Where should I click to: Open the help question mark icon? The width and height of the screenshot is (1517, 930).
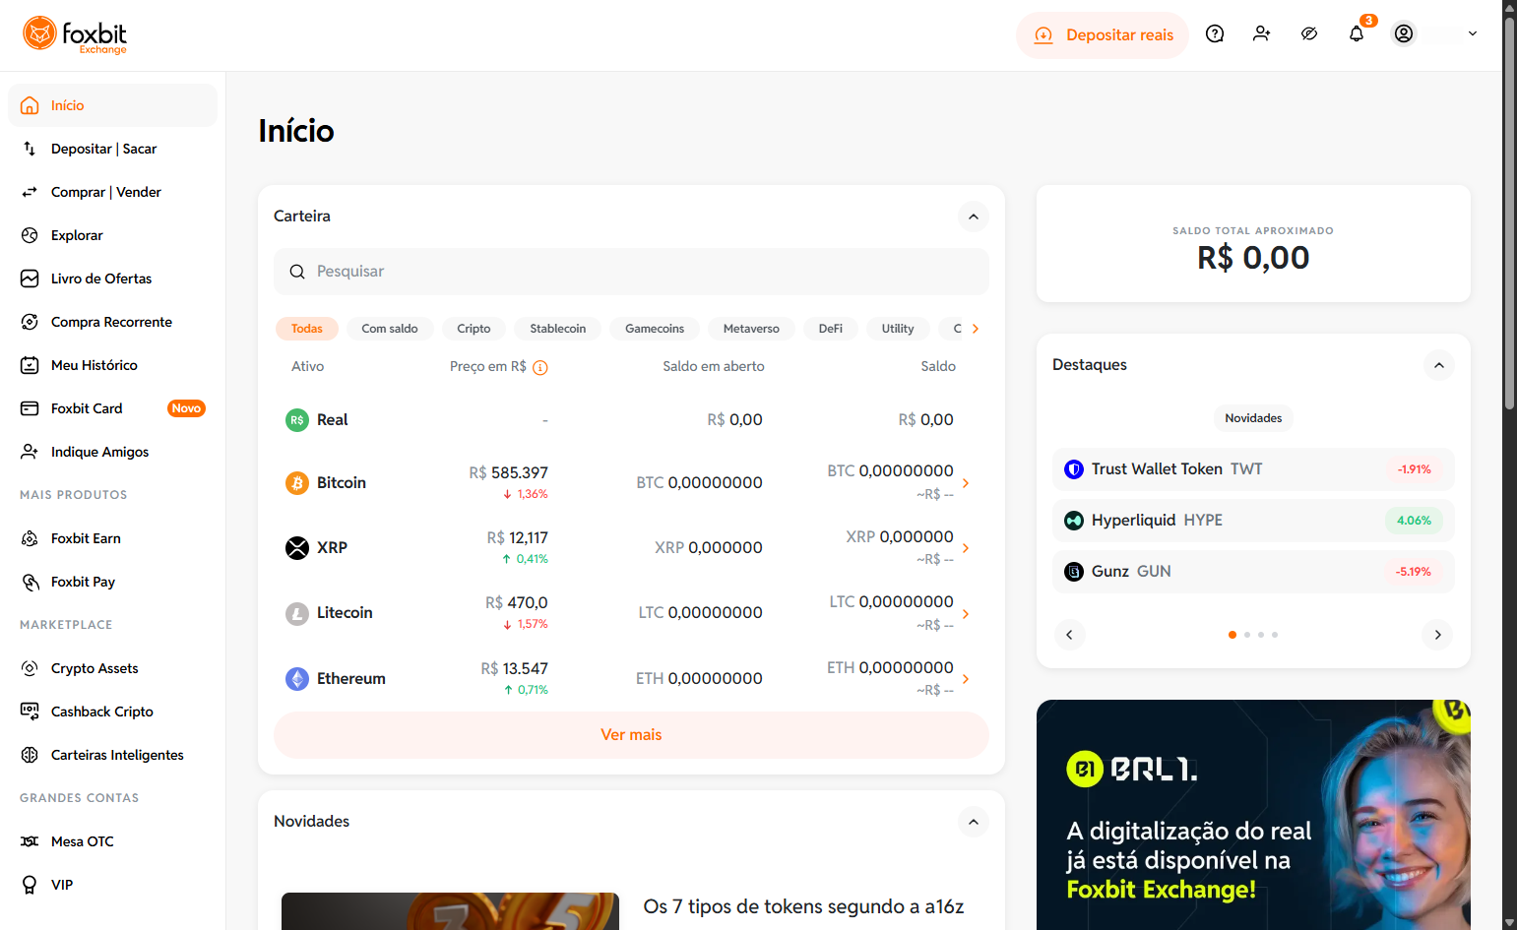click(x=1215, y=34)
